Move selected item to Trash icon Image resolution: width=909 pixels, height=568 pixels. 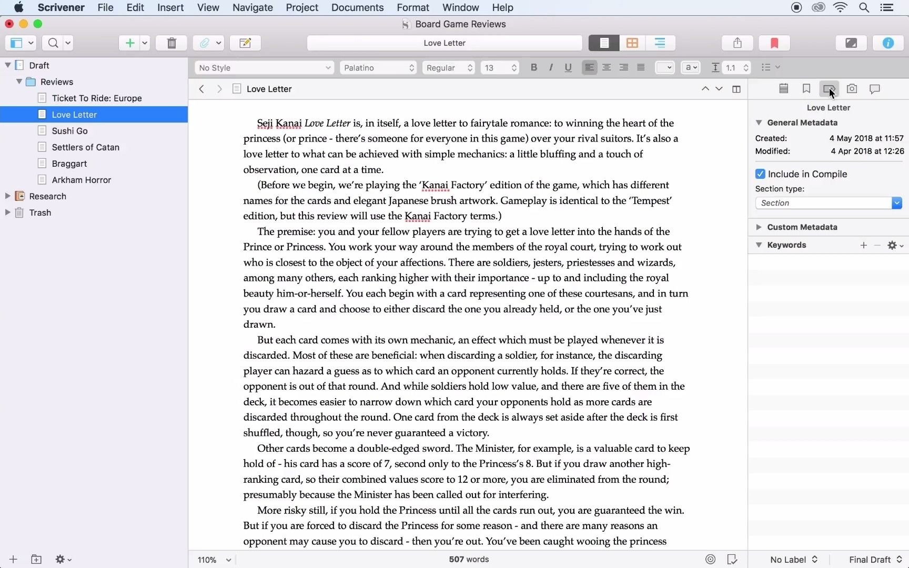point(171,43)
